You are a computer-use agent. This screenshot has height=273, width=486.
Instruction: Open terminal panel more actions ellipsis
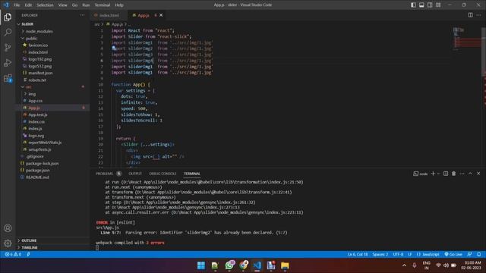462,174
